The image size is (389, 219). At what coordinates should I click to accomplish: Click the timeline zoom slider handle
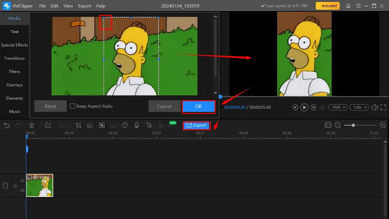pos(353,125)
